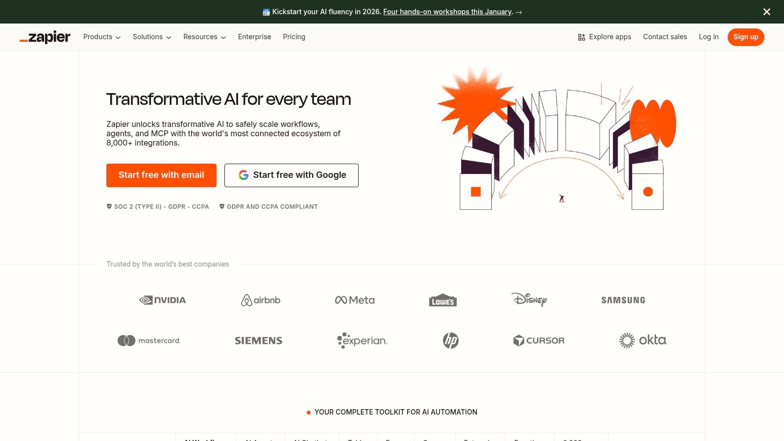Switch to the AI Workflows tab
Image resolution: width=784 pixels, height=441 pixels.
[205, 440]
